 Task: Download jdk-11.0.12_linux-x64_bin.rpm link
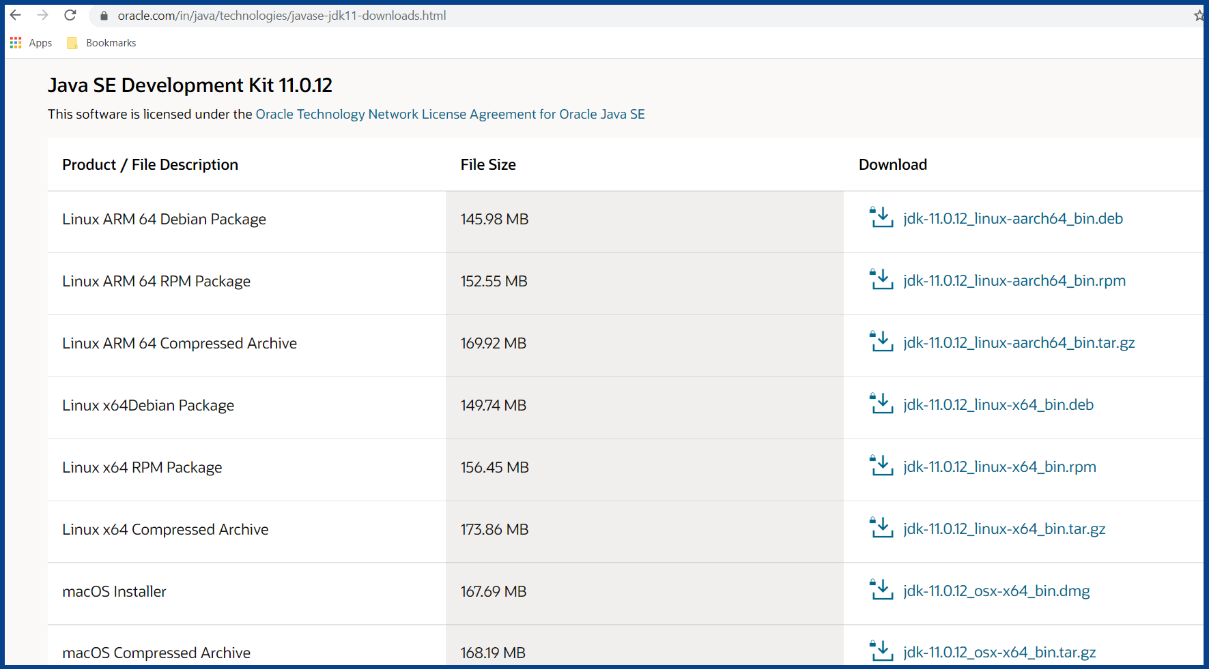click(1000, 467)
